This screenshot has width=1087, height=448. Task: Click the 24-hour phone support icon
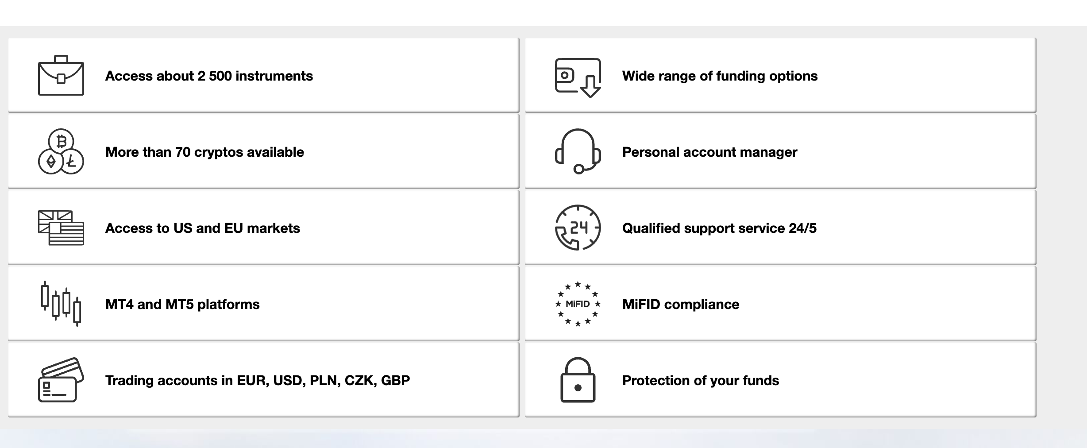[578, 228]
